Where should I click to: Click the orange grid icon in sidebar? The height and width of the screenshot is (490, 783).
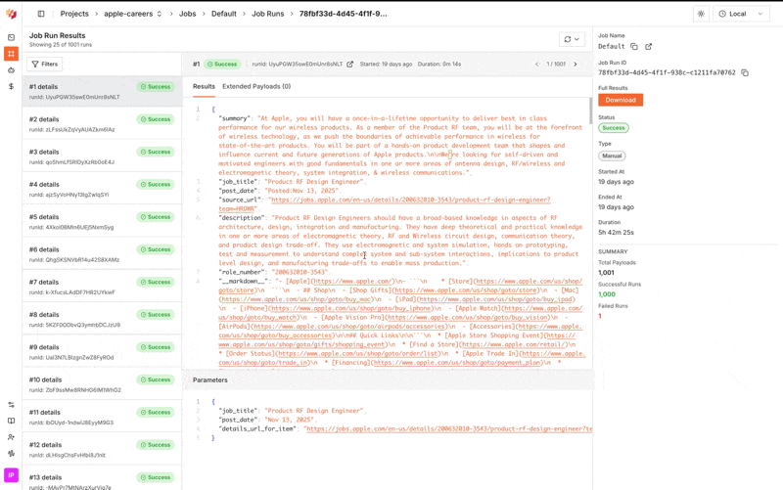pos(11,54)
